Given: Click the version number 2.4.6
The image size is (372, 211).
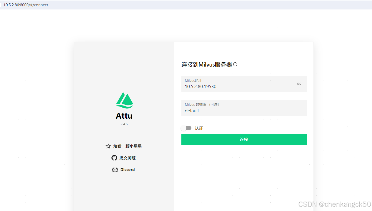Looking at the screenshot, I should 124,124.
